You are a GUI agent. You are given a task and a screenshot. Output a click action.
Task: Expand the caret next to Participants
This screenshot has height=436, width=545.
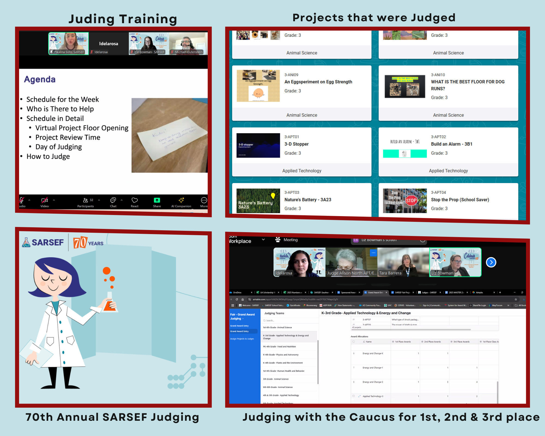[x=99, y=200]
